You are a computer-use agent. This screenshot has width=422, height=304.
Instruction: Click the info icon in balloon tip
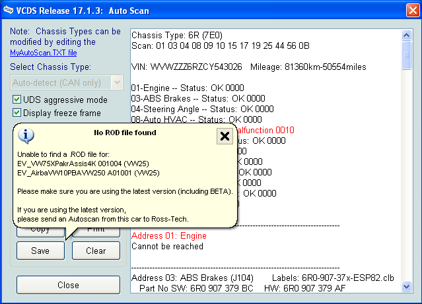pos(26,135)
